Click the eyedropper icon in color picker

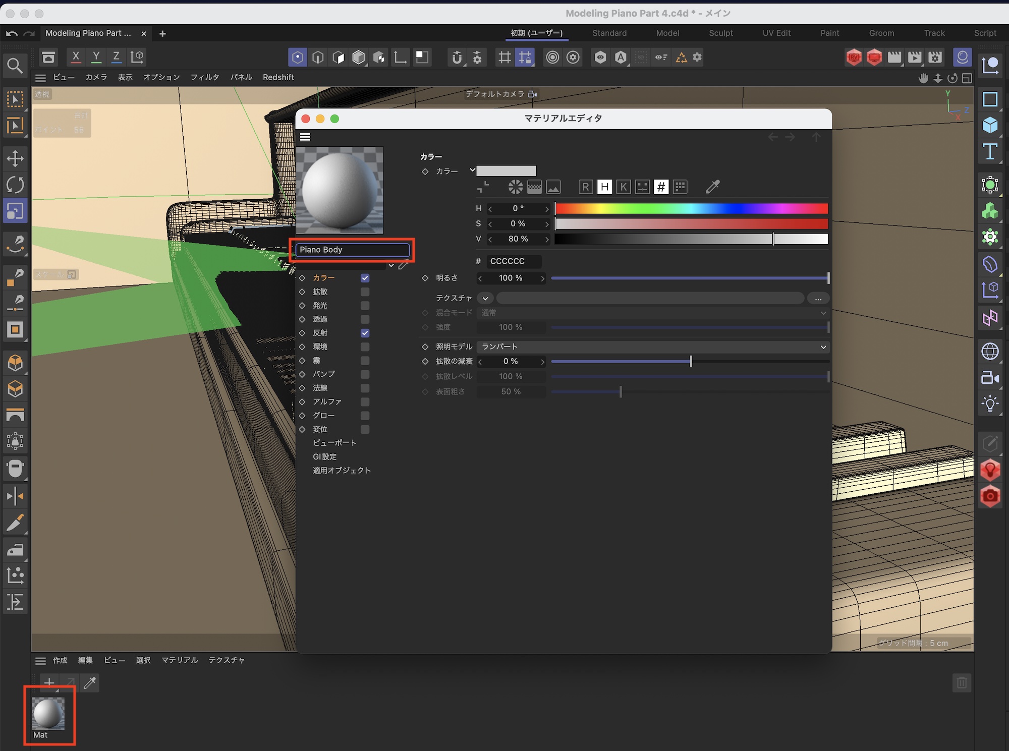click(713, 187)
